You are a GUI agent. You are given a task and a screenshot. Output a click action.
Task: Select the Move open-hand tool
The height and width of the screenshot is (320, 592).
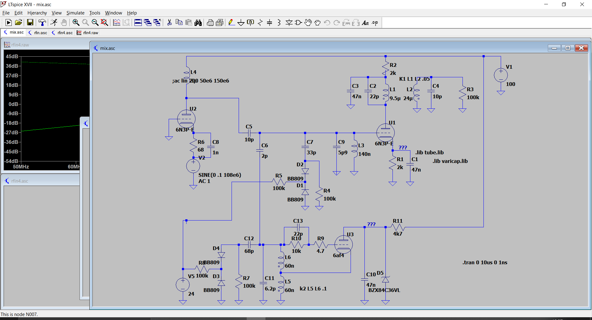[x=308, y=22]
